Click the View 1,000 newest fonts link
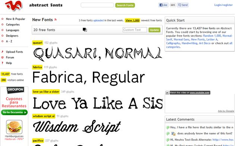 tap(132, 20)
